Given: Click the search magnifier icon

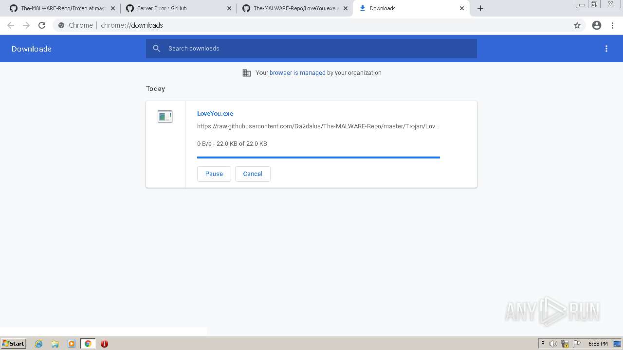Looking at the screenshot, I should pyautogui.click(x=156, y=48).
